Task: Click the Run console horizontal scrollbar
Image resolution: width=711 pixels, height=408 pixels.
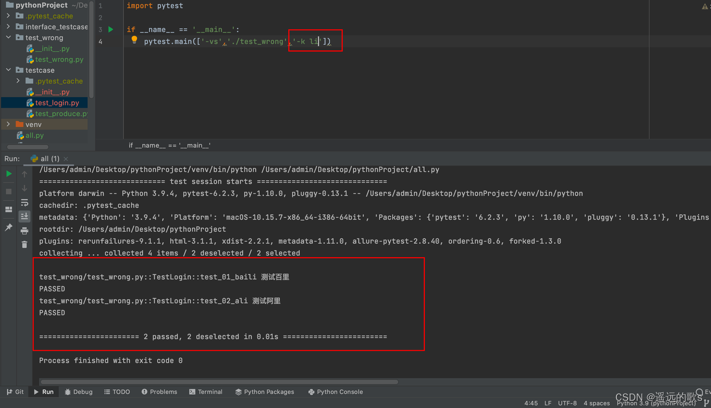Action: [x=219, y=382]
